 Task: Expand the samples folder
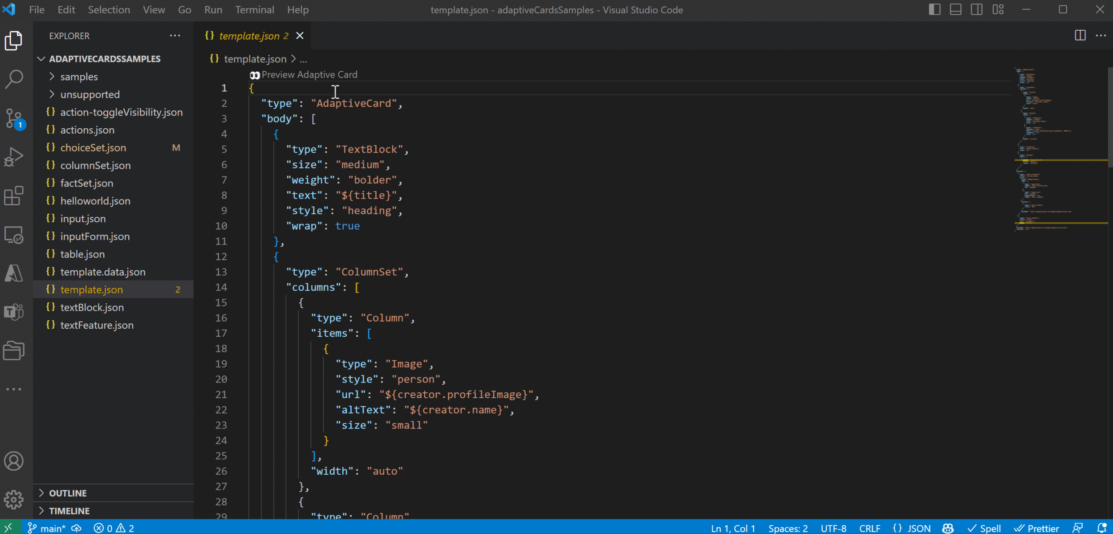click(79, 77)
